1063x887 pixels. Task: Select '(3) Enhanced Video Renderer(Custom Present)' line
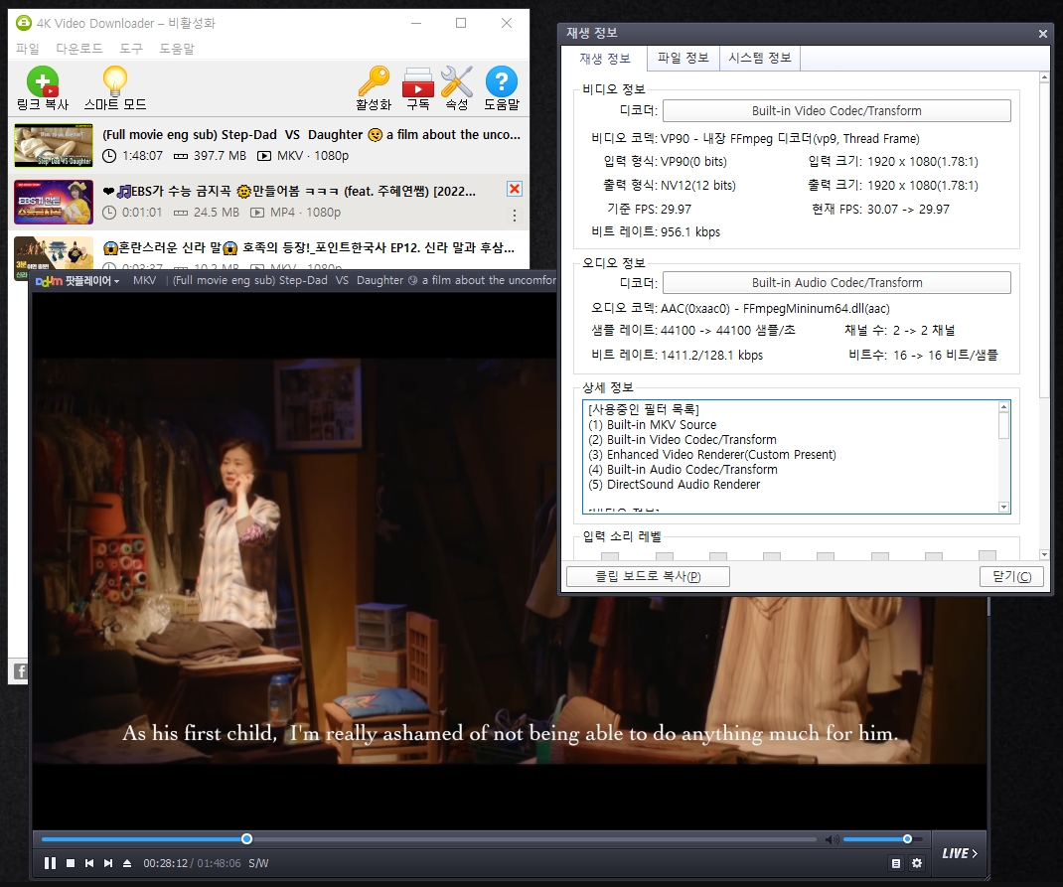[x=712, y=455]
